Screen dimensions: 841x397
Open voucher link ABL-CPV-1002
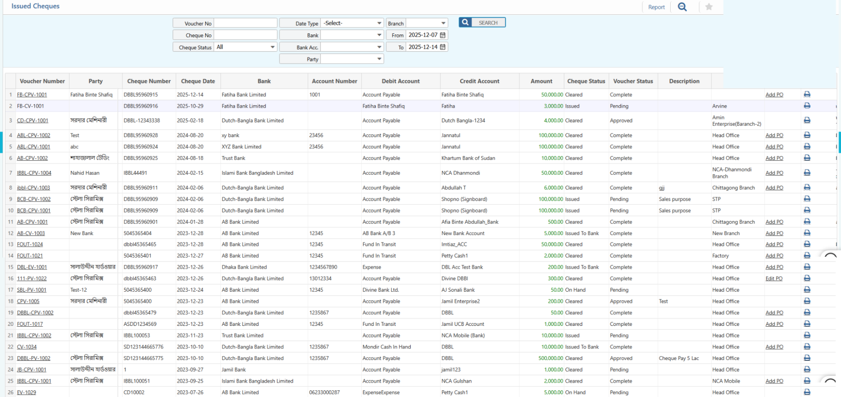[x=34, y=136]
